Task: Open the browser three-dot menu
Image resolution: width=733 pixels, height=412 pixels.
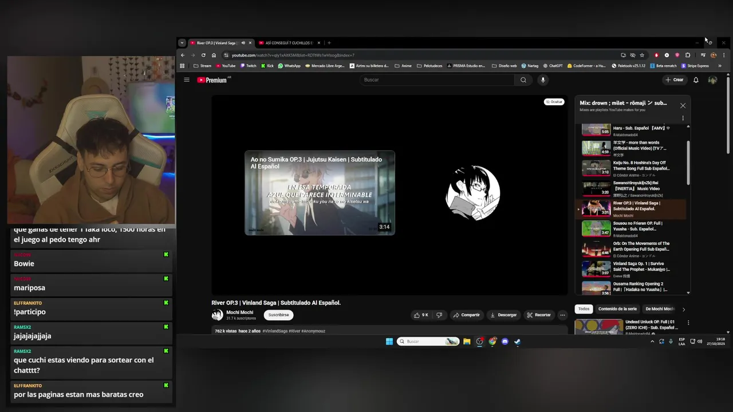Action: click(724, 56)
